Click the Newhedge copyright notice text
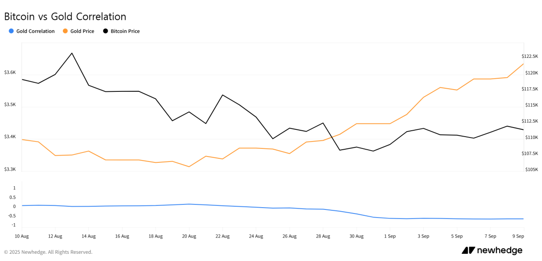Viewport: 542px width, 261px height. [48, 252]
